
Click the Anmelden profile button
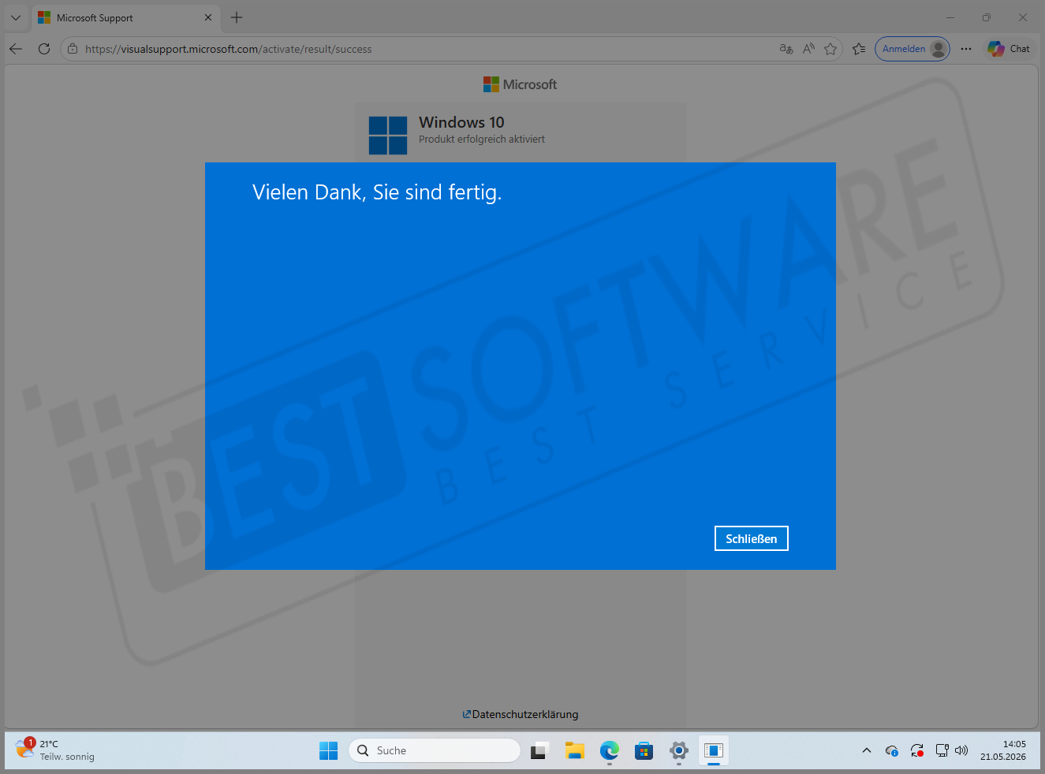pyautogui.click(x=913, y=49)
